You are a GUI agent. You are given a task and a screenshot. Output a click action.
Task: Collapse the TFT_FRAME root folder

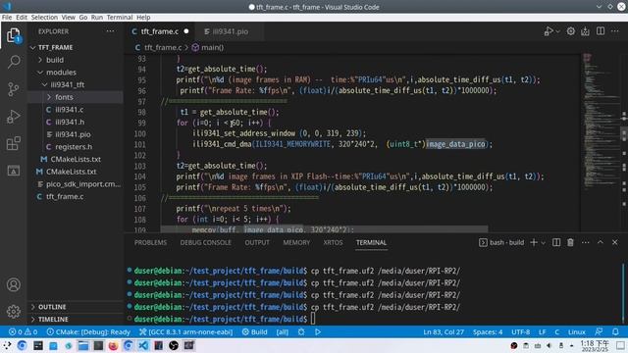click(76, 47)
